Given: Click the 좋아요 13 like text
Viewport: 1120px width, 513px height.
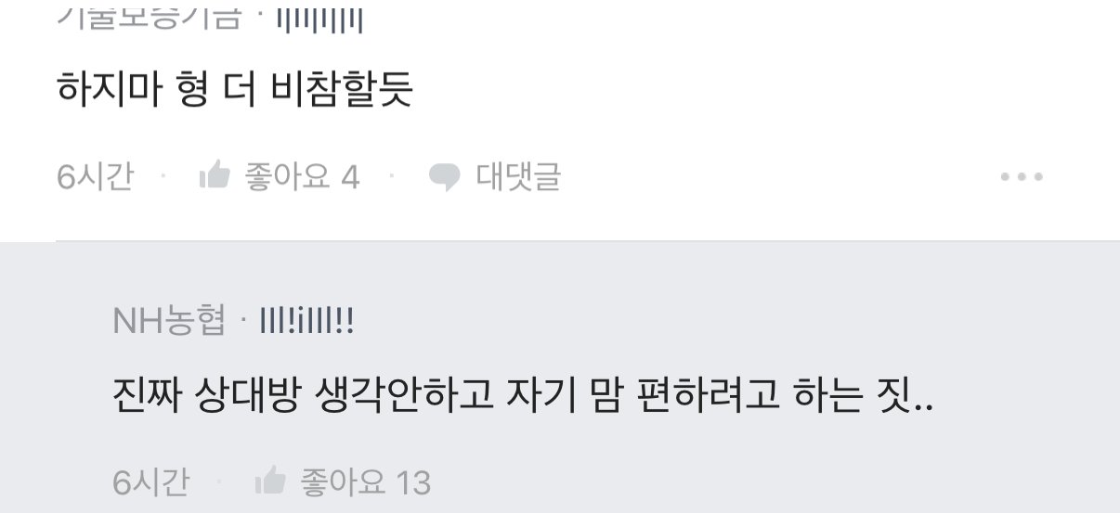Looking at the screenshot, I should (366, 481).
